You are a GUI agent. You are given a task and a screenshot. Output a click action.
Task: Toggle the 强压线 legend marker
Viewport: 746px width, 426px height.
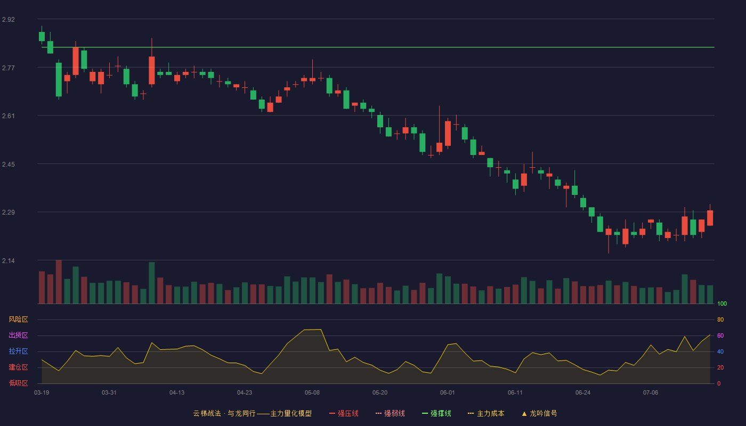333,413
